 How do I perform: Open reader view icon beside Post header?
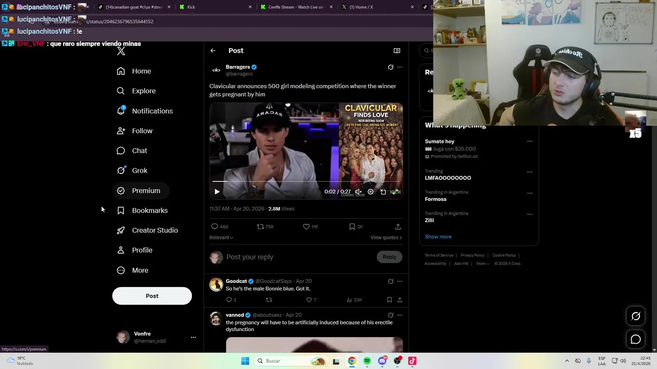397,51
